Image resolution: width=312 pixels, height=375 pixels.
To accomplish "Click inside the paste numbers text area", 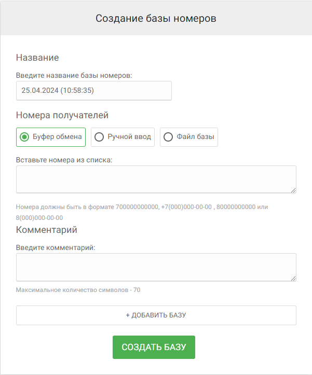I will tap(156, 179).
